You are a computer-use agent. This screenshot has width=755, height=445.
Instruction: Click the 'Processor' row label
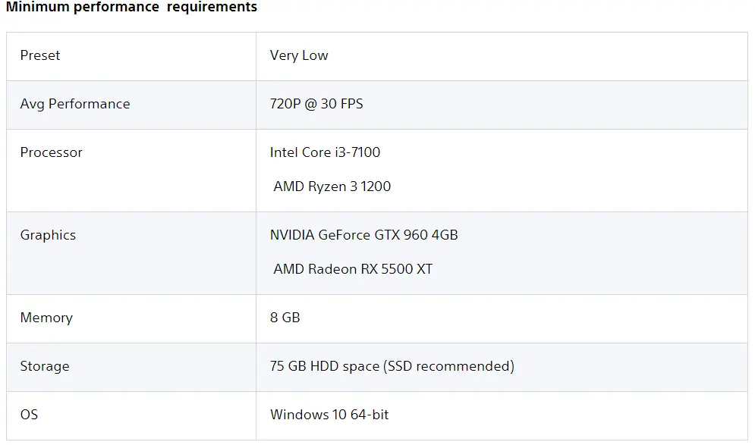point(51,152)
